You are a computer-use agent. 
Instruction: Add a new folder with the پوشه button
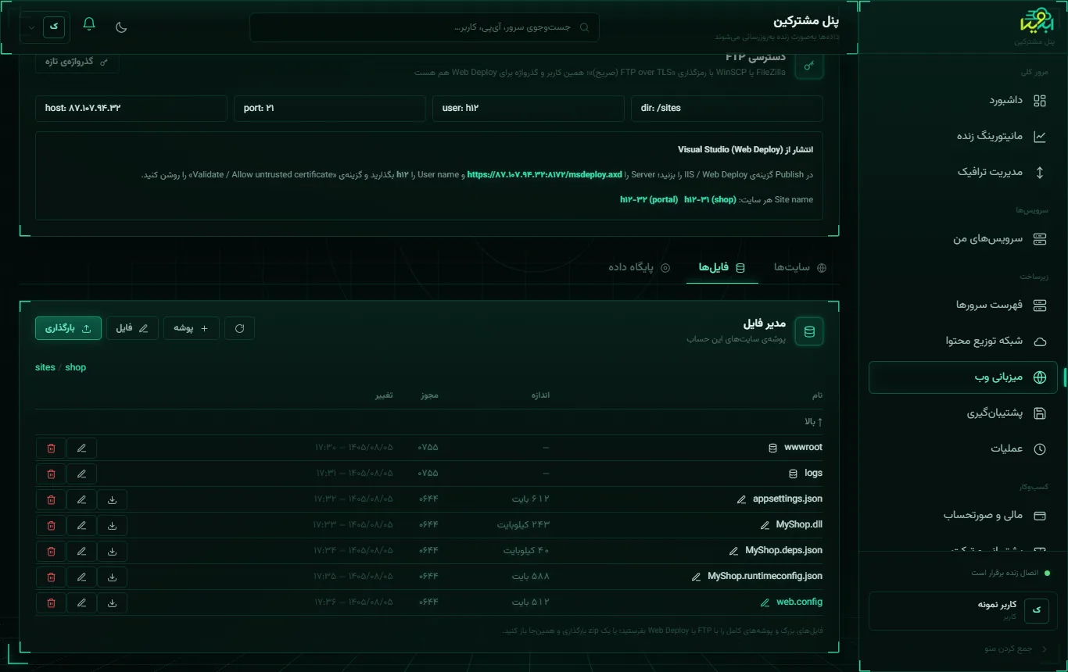[192, 328]
